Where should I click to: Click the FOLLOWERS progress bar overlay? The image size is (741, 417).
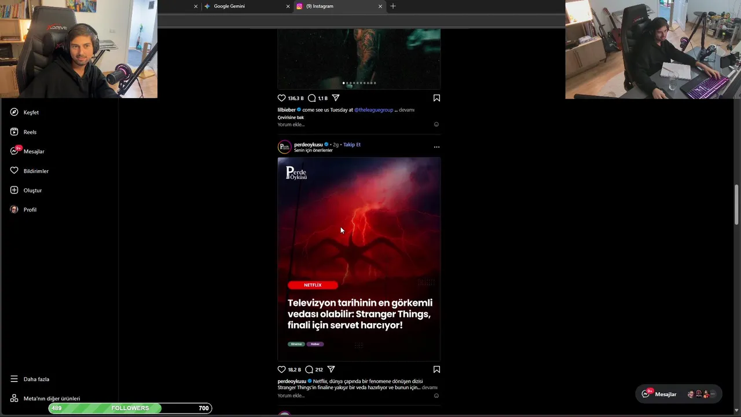click(130, 408)
